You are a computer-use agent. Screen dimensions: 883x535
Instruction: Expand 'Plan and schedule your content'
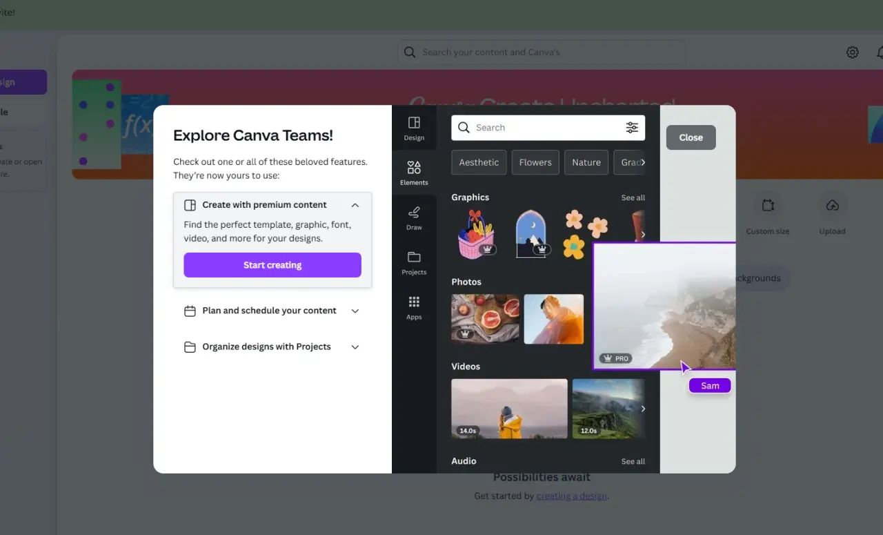point(355,311)
